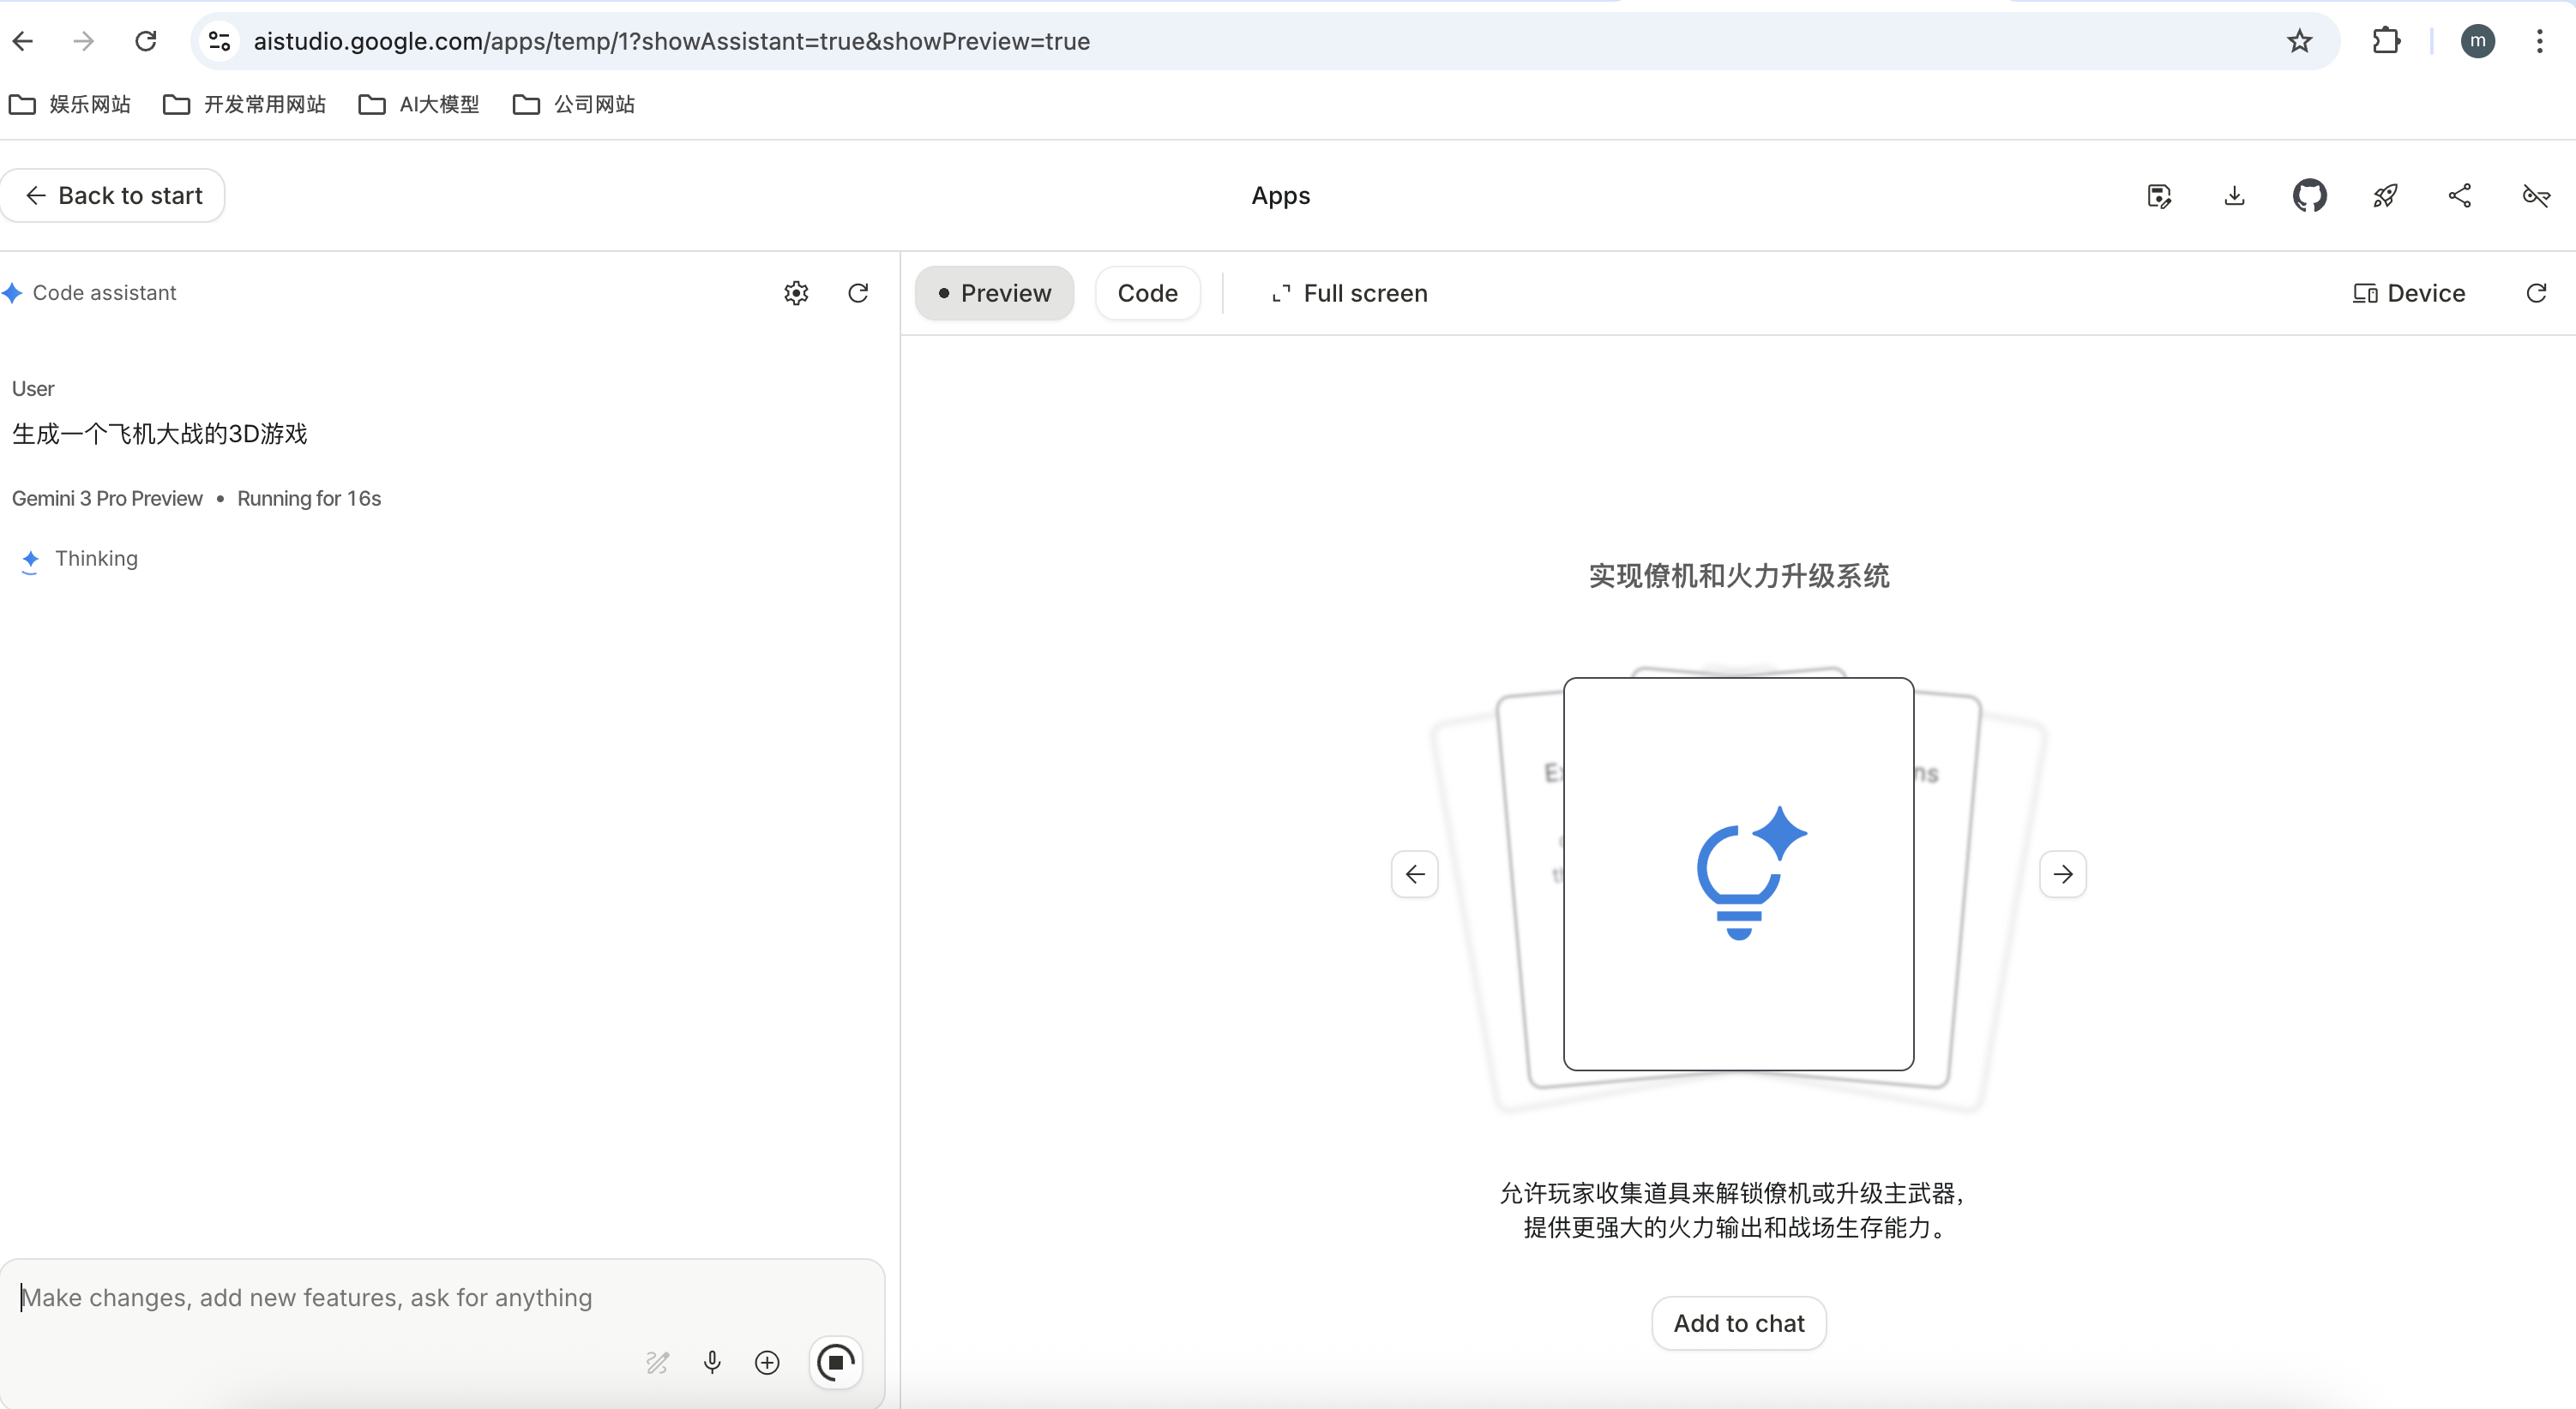Click the rocket deploy icon
The width and height of the screenshot is (2576, 1409).
(2385, 196)
